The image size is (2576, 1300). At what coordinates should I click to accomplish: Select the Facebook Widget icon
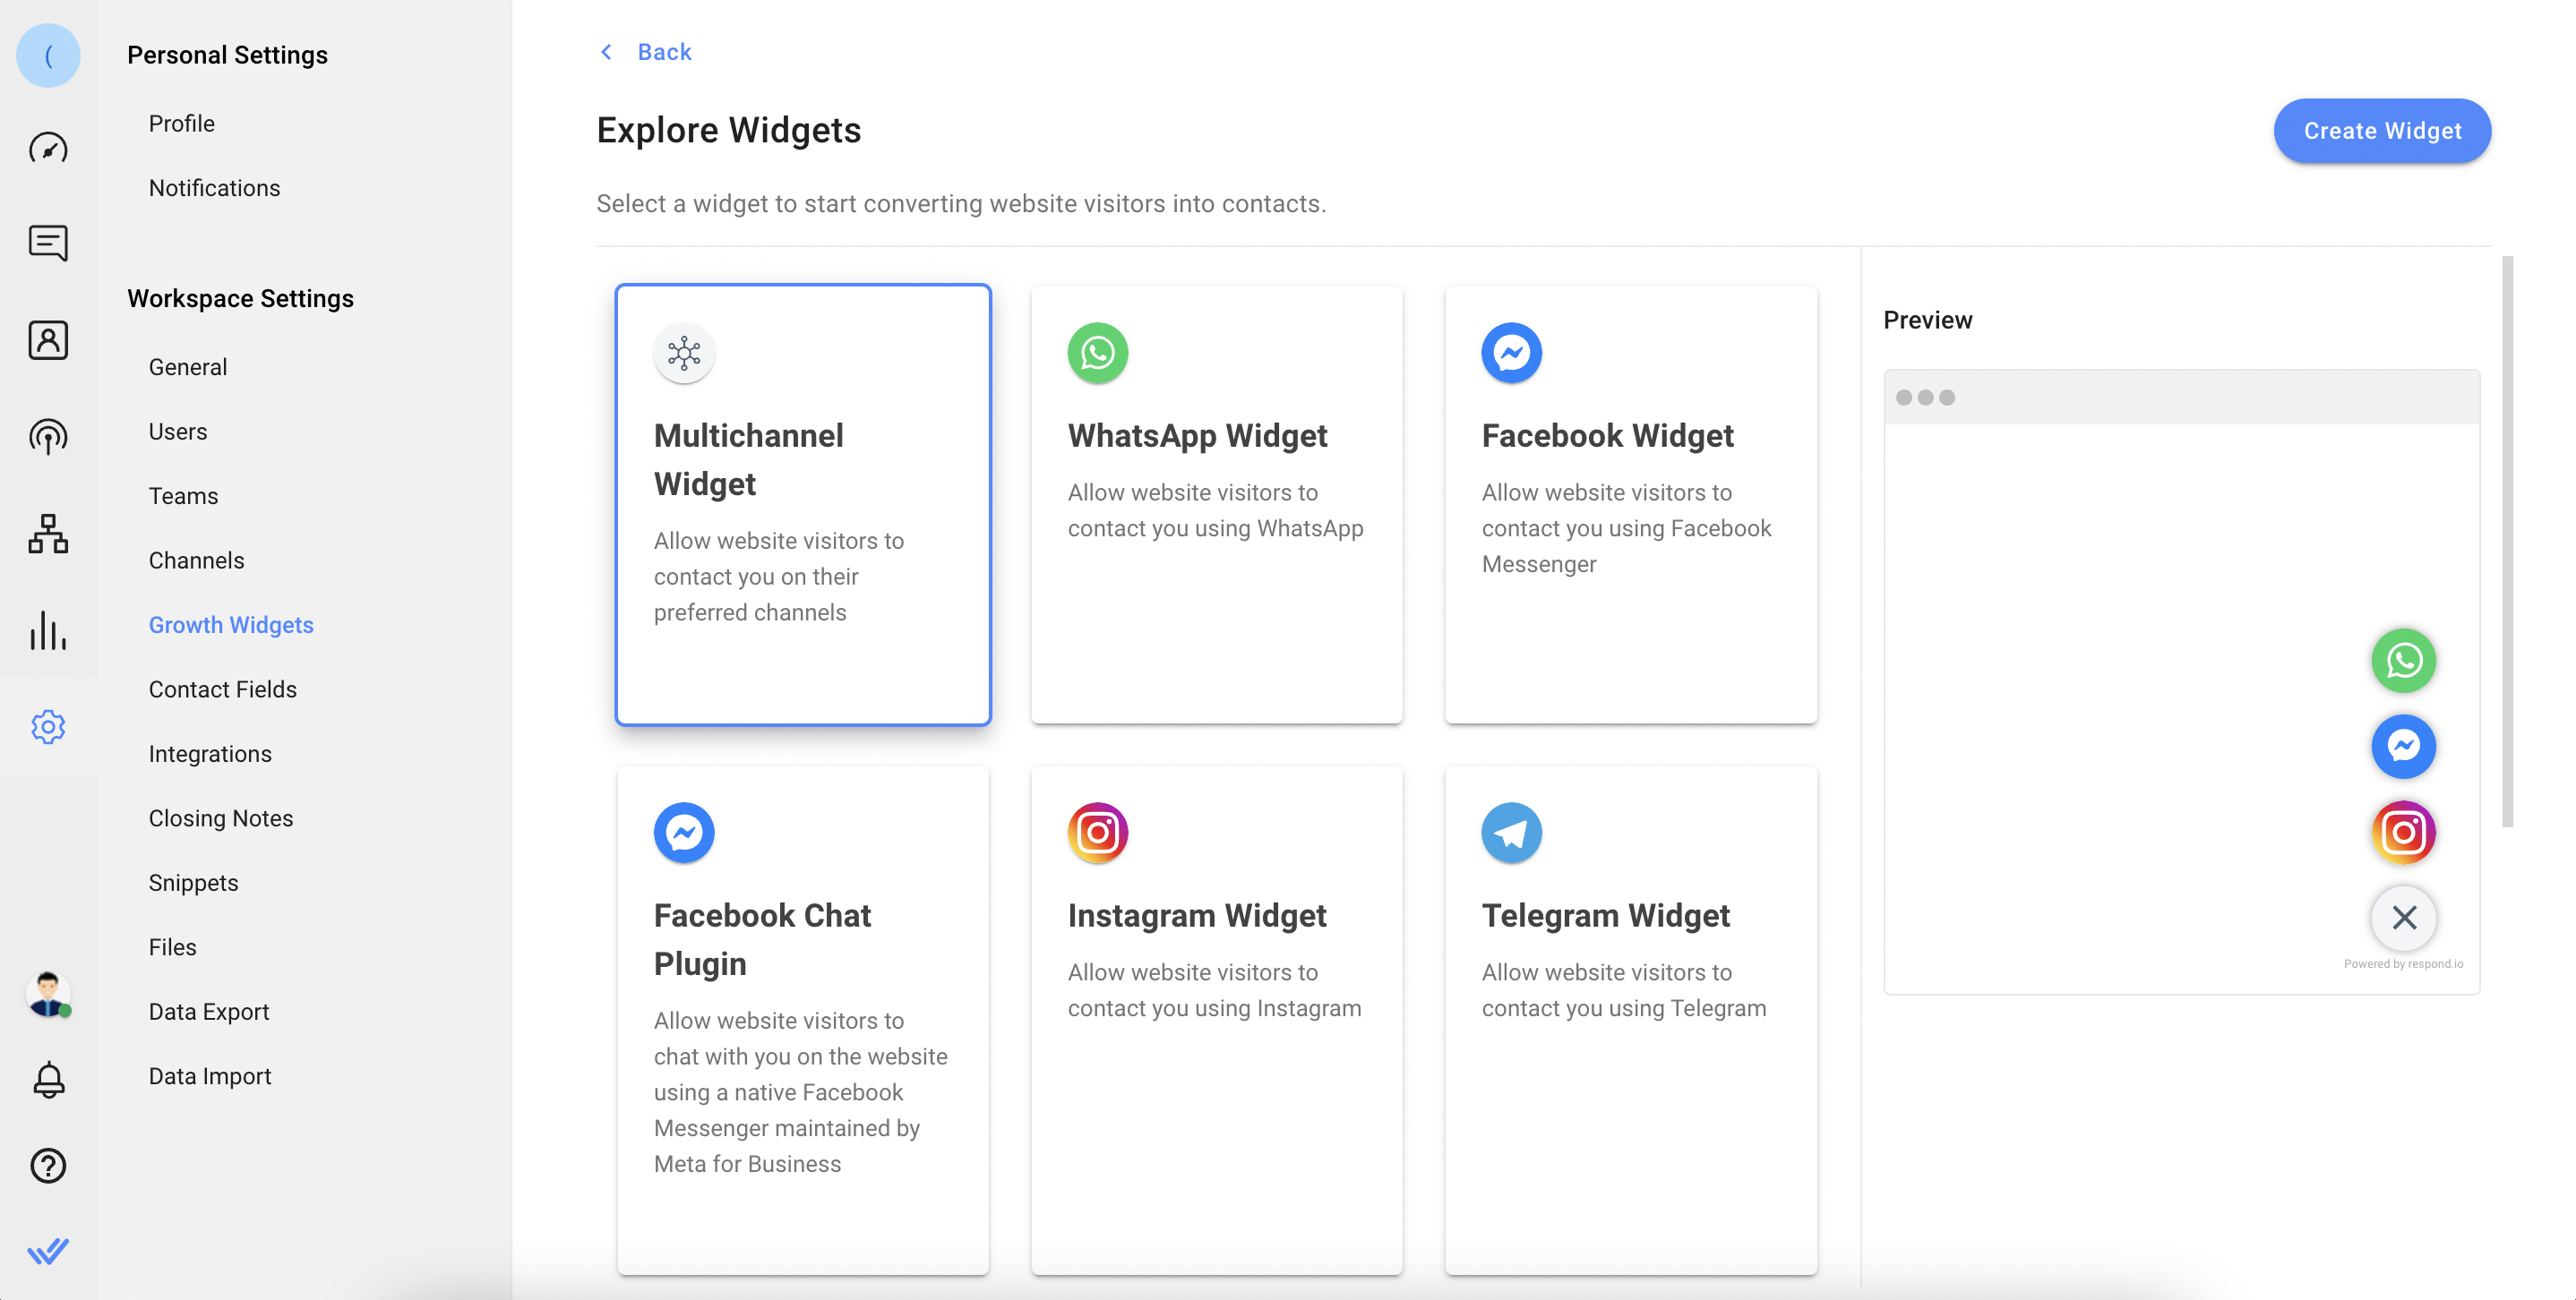coord(1511,352)
